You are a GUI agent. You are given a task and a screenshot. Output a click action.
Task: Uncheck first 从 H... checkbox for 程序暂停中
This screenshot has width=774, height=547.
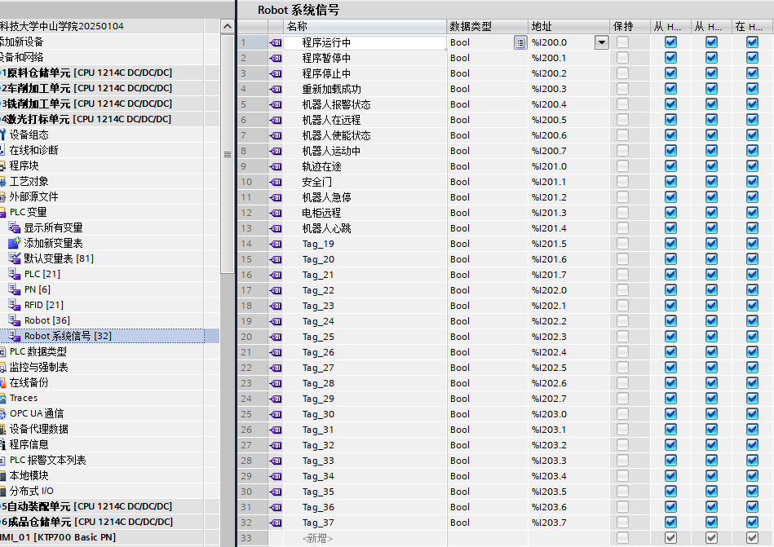(671, 58)
